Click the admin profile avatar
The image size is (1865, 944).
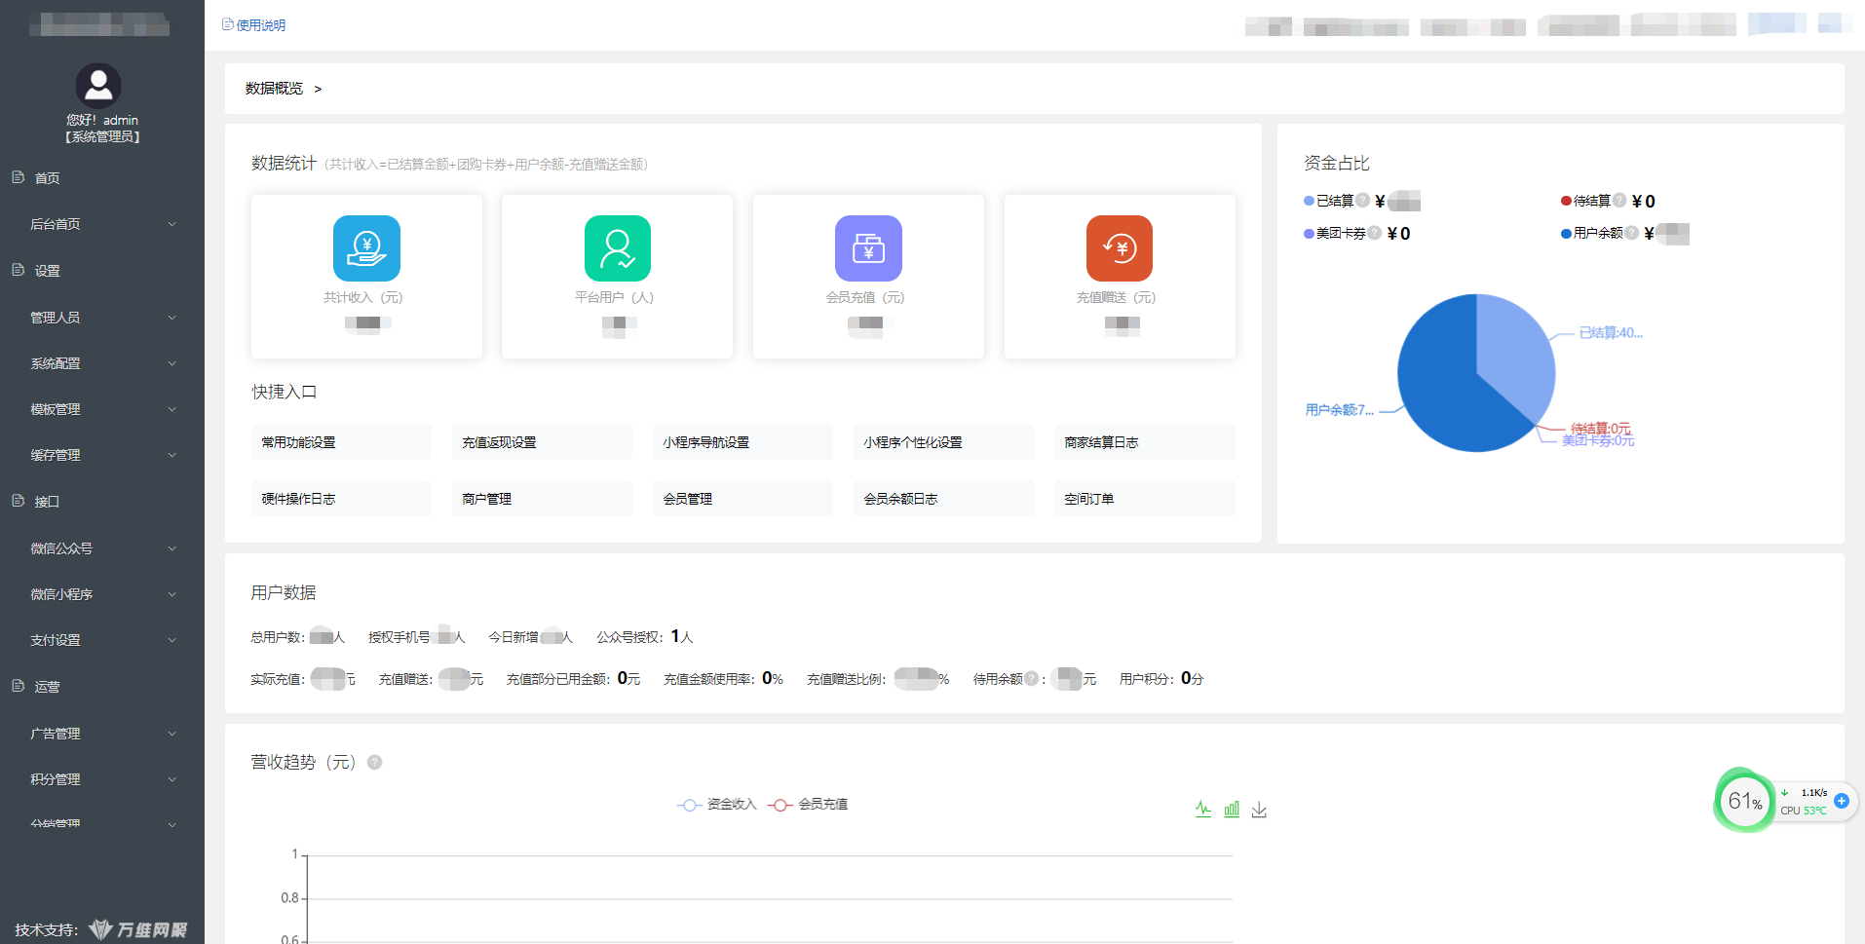98,86
